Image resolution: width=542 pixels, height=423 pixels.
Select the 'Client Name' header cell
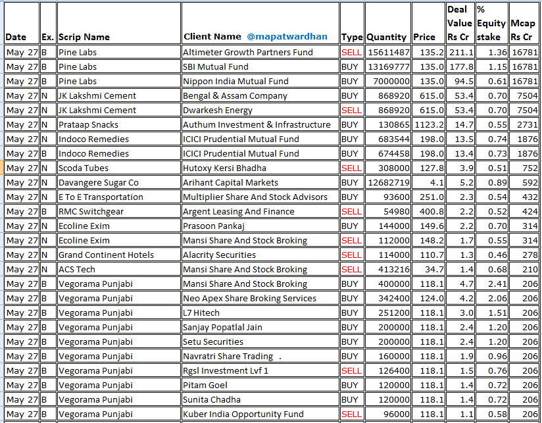[x=260, y=23]
